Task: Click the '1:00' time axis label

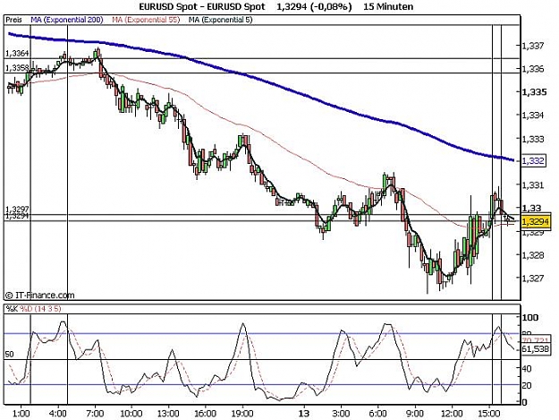Action: (21, 414)
